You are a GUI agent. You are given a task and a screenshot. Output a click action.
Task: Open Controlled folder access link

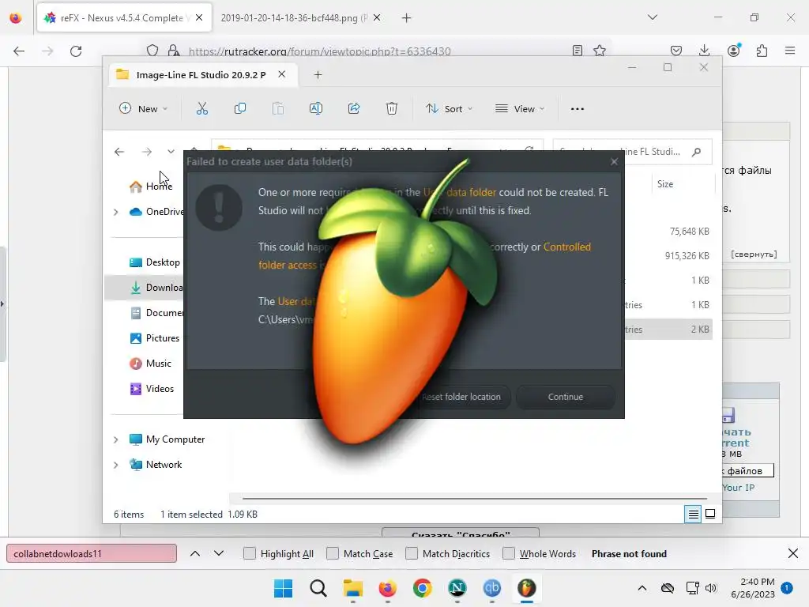pyautogui.click(x=567, y=247)
